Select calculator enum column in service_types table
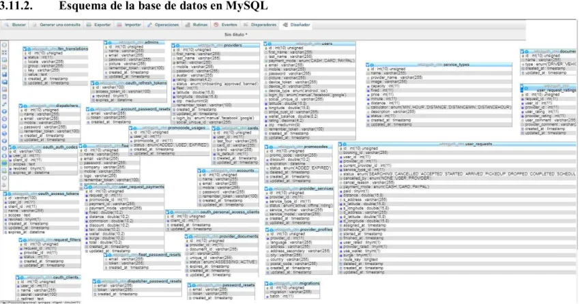 [439, 107]
